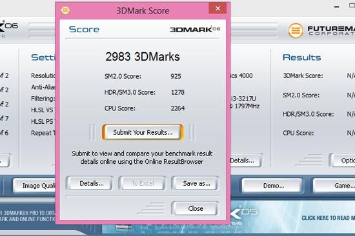Open system Details... button behind dialog
Image resolution: width=355 pixels, height=236 pixels.
[x=246, y=161]
